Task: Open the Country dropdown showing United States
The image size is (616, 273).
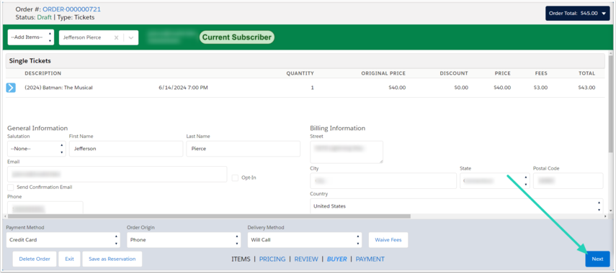Action: click(x=457, y=206)
